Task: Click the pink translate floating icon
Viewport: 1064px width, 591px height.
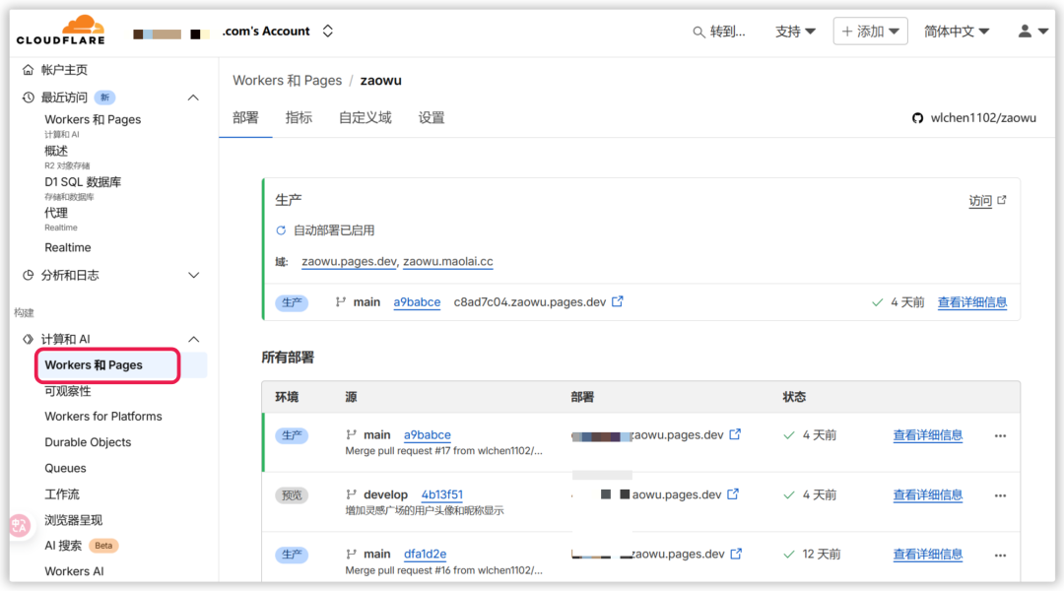Action: 19,525
